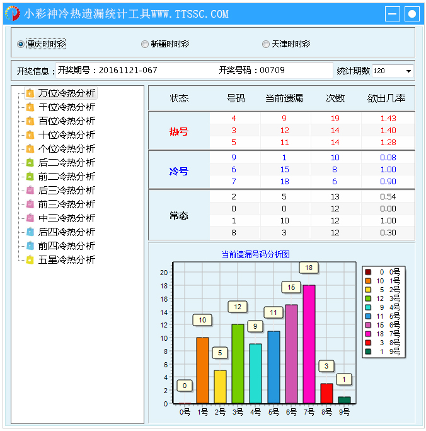Open the 统计期数 dropdown list
This screenshot has width=426, height=431.
(x=408, y=71)
